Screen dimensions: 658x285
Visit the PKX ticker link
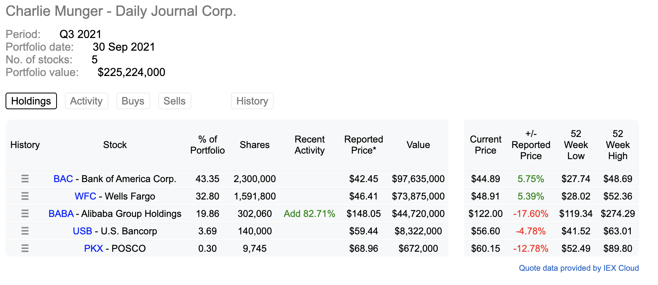(93, 249)
